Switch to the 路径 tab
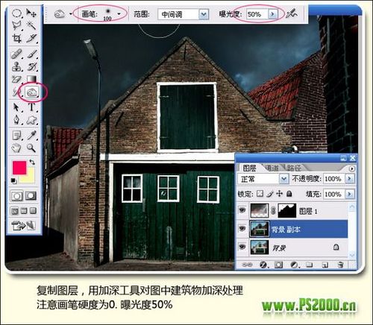Screen dimensions: 373x325 [294, 168]
